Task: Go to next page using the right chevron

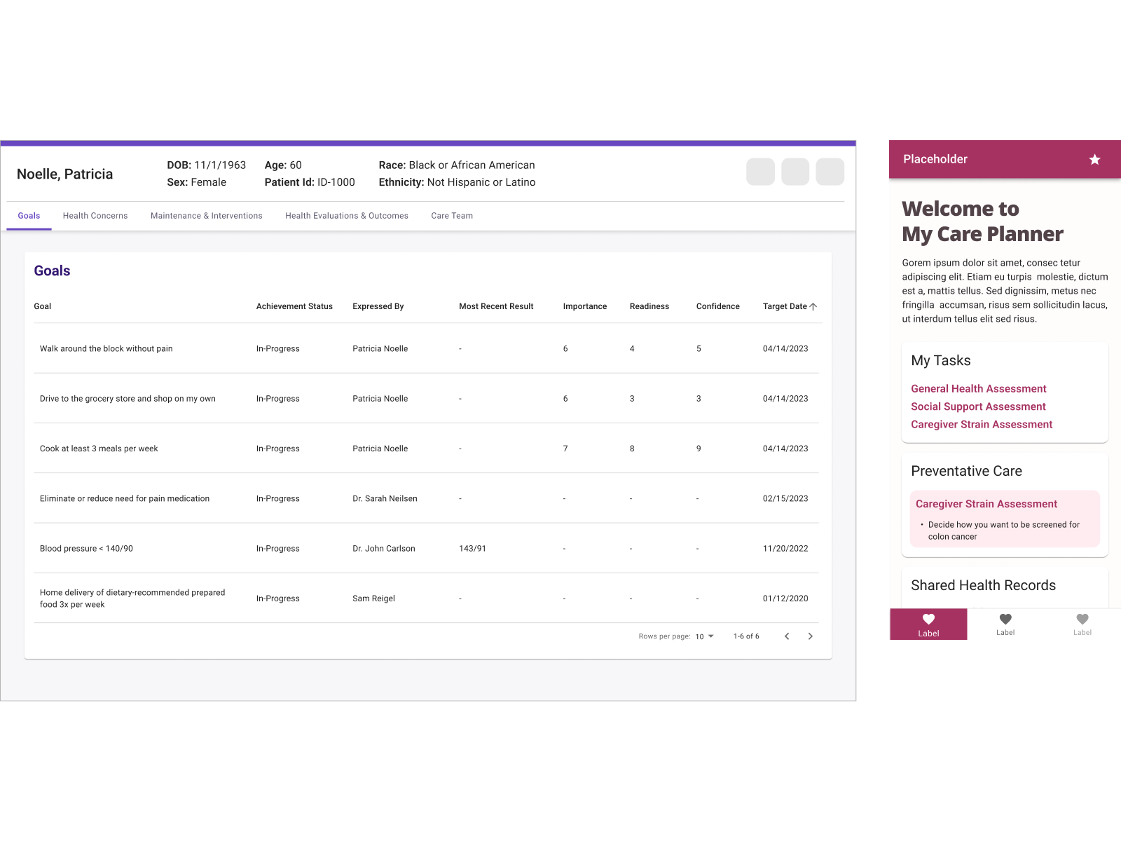Action: coord(811,636)
